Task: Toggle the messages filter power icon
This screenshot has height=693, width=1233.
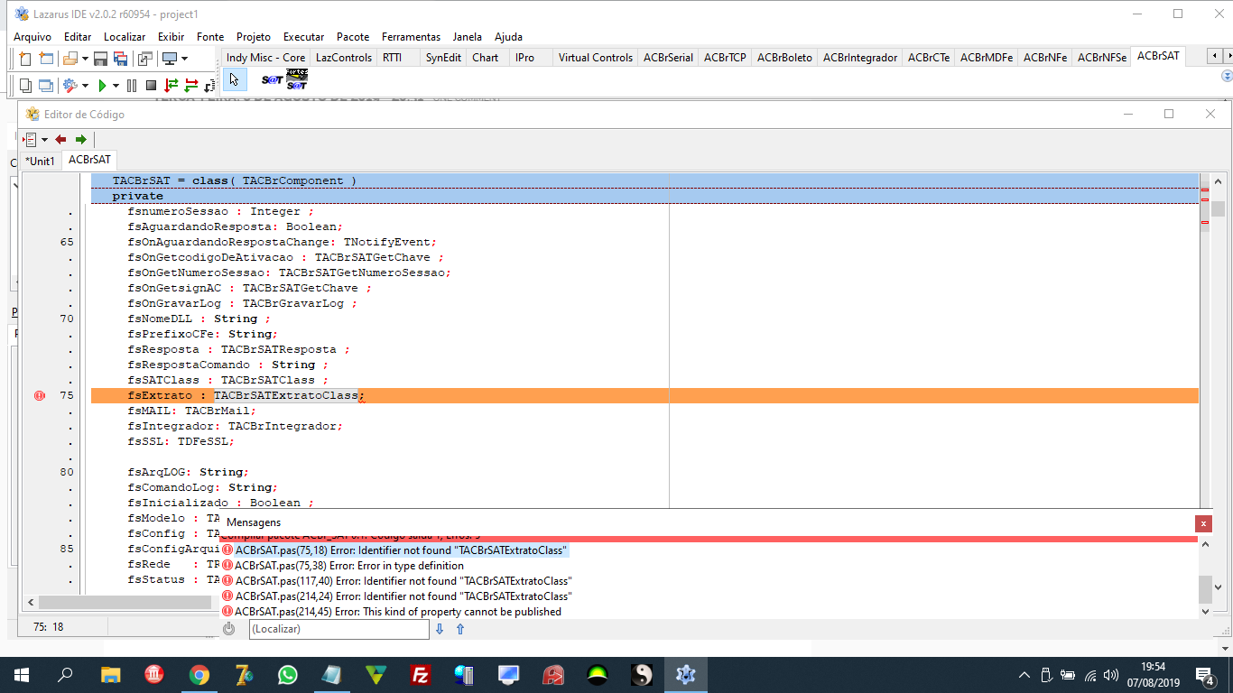Action: (228, 629)
